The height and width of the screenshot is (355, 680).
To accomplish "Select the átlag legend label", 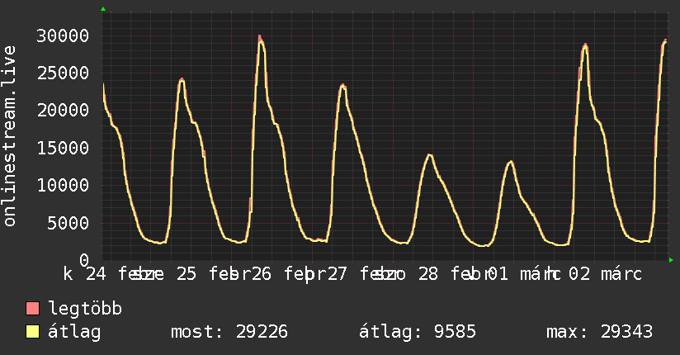I will tap(74, 332).
